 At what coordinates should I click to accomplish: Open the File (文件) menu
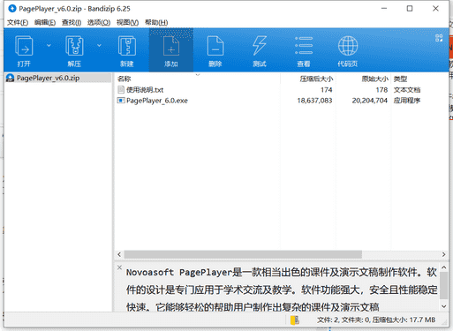coord(18,22)
